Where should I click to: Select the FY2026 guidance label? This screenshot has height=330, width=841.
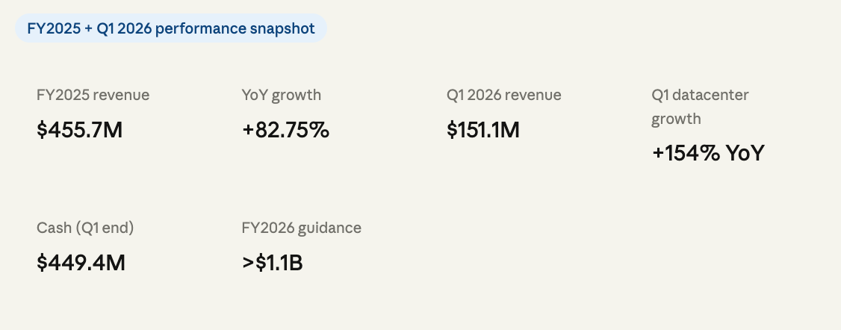[301, 228]
